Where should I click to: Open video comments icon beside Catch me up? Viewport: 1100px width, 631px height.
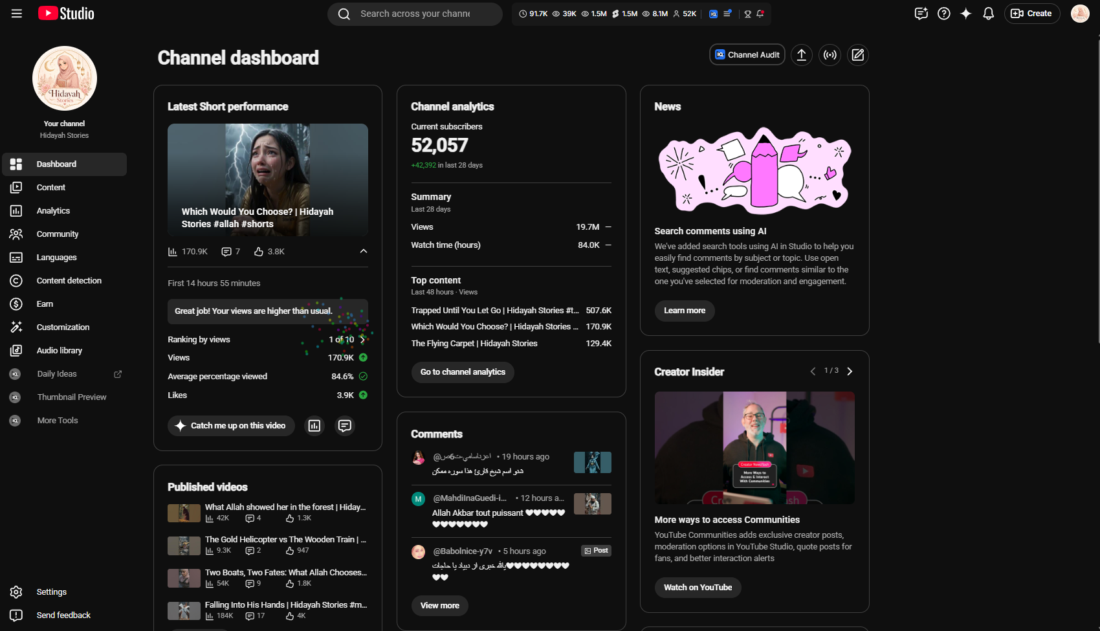click(345, 426)
